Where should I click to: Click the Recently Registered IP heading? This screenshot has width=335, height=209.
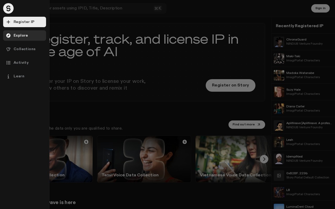pyautogui.click(x=300, y=26)
